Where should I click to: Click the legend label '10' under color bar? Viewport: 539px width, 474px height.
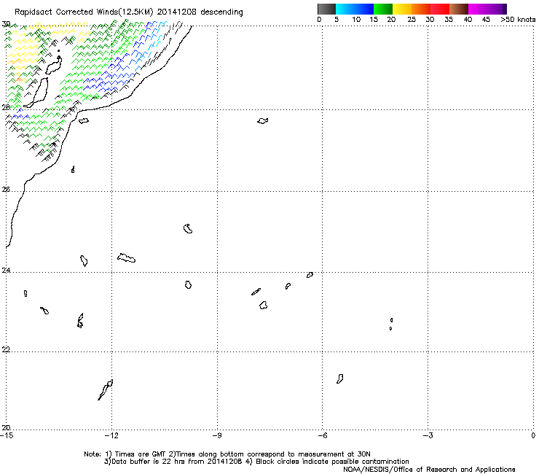356,20
